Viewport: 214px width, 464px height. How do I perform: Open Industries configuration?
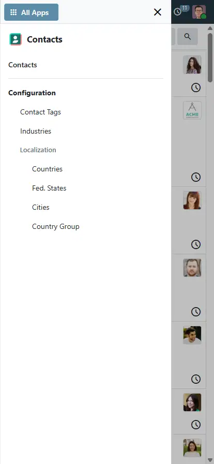tap(36, 131)
